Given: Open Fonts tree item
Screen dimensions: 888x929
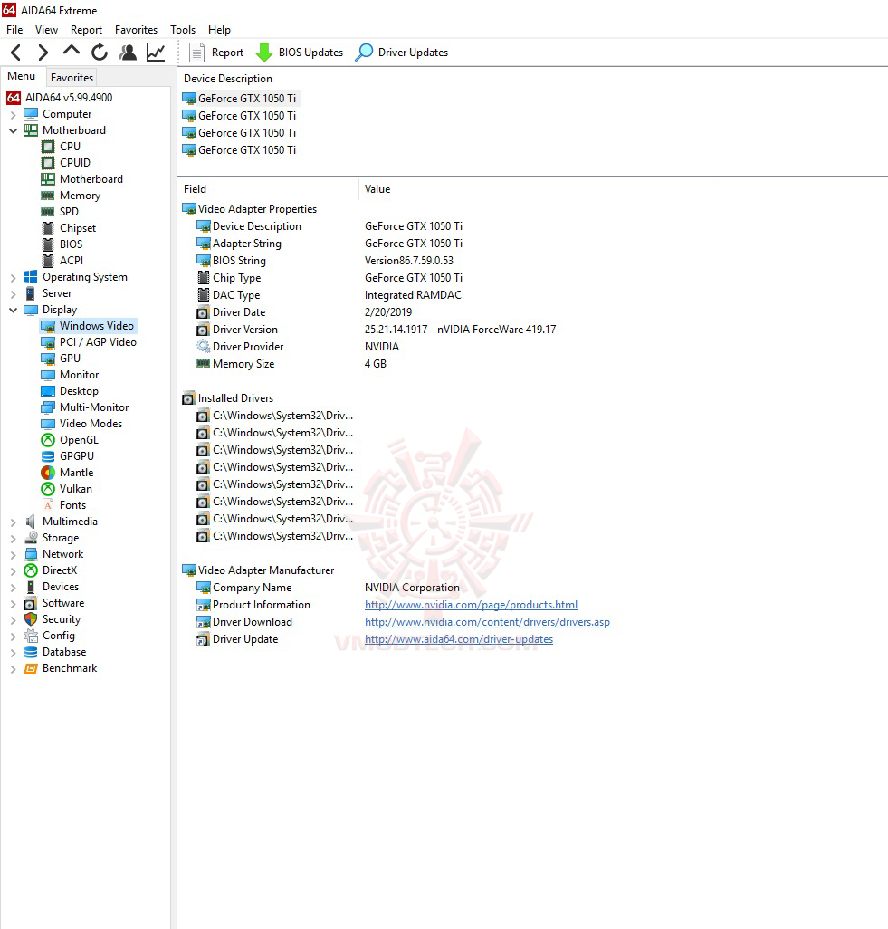Looking at the screenshot, I should [72, 504].
